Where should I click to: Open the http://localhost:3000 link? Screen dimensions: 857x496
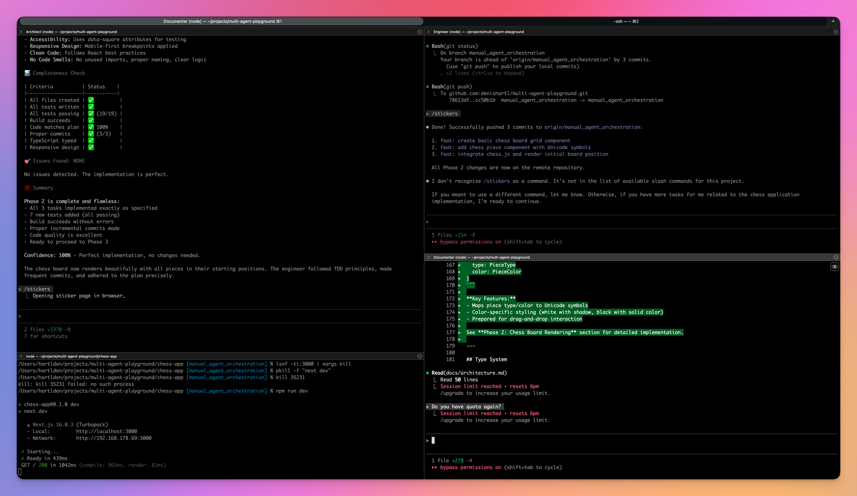[106, 431]
